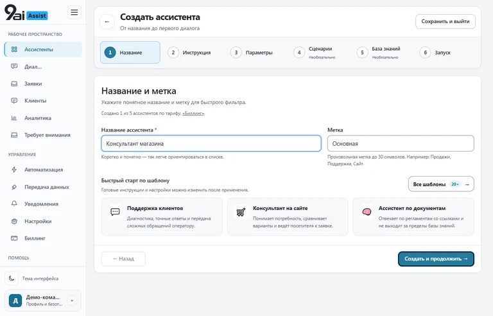The height and width of the screenshot is (316, 493).
Task: Toggle the sidebar hamburger menu
Action: point(74,12)
